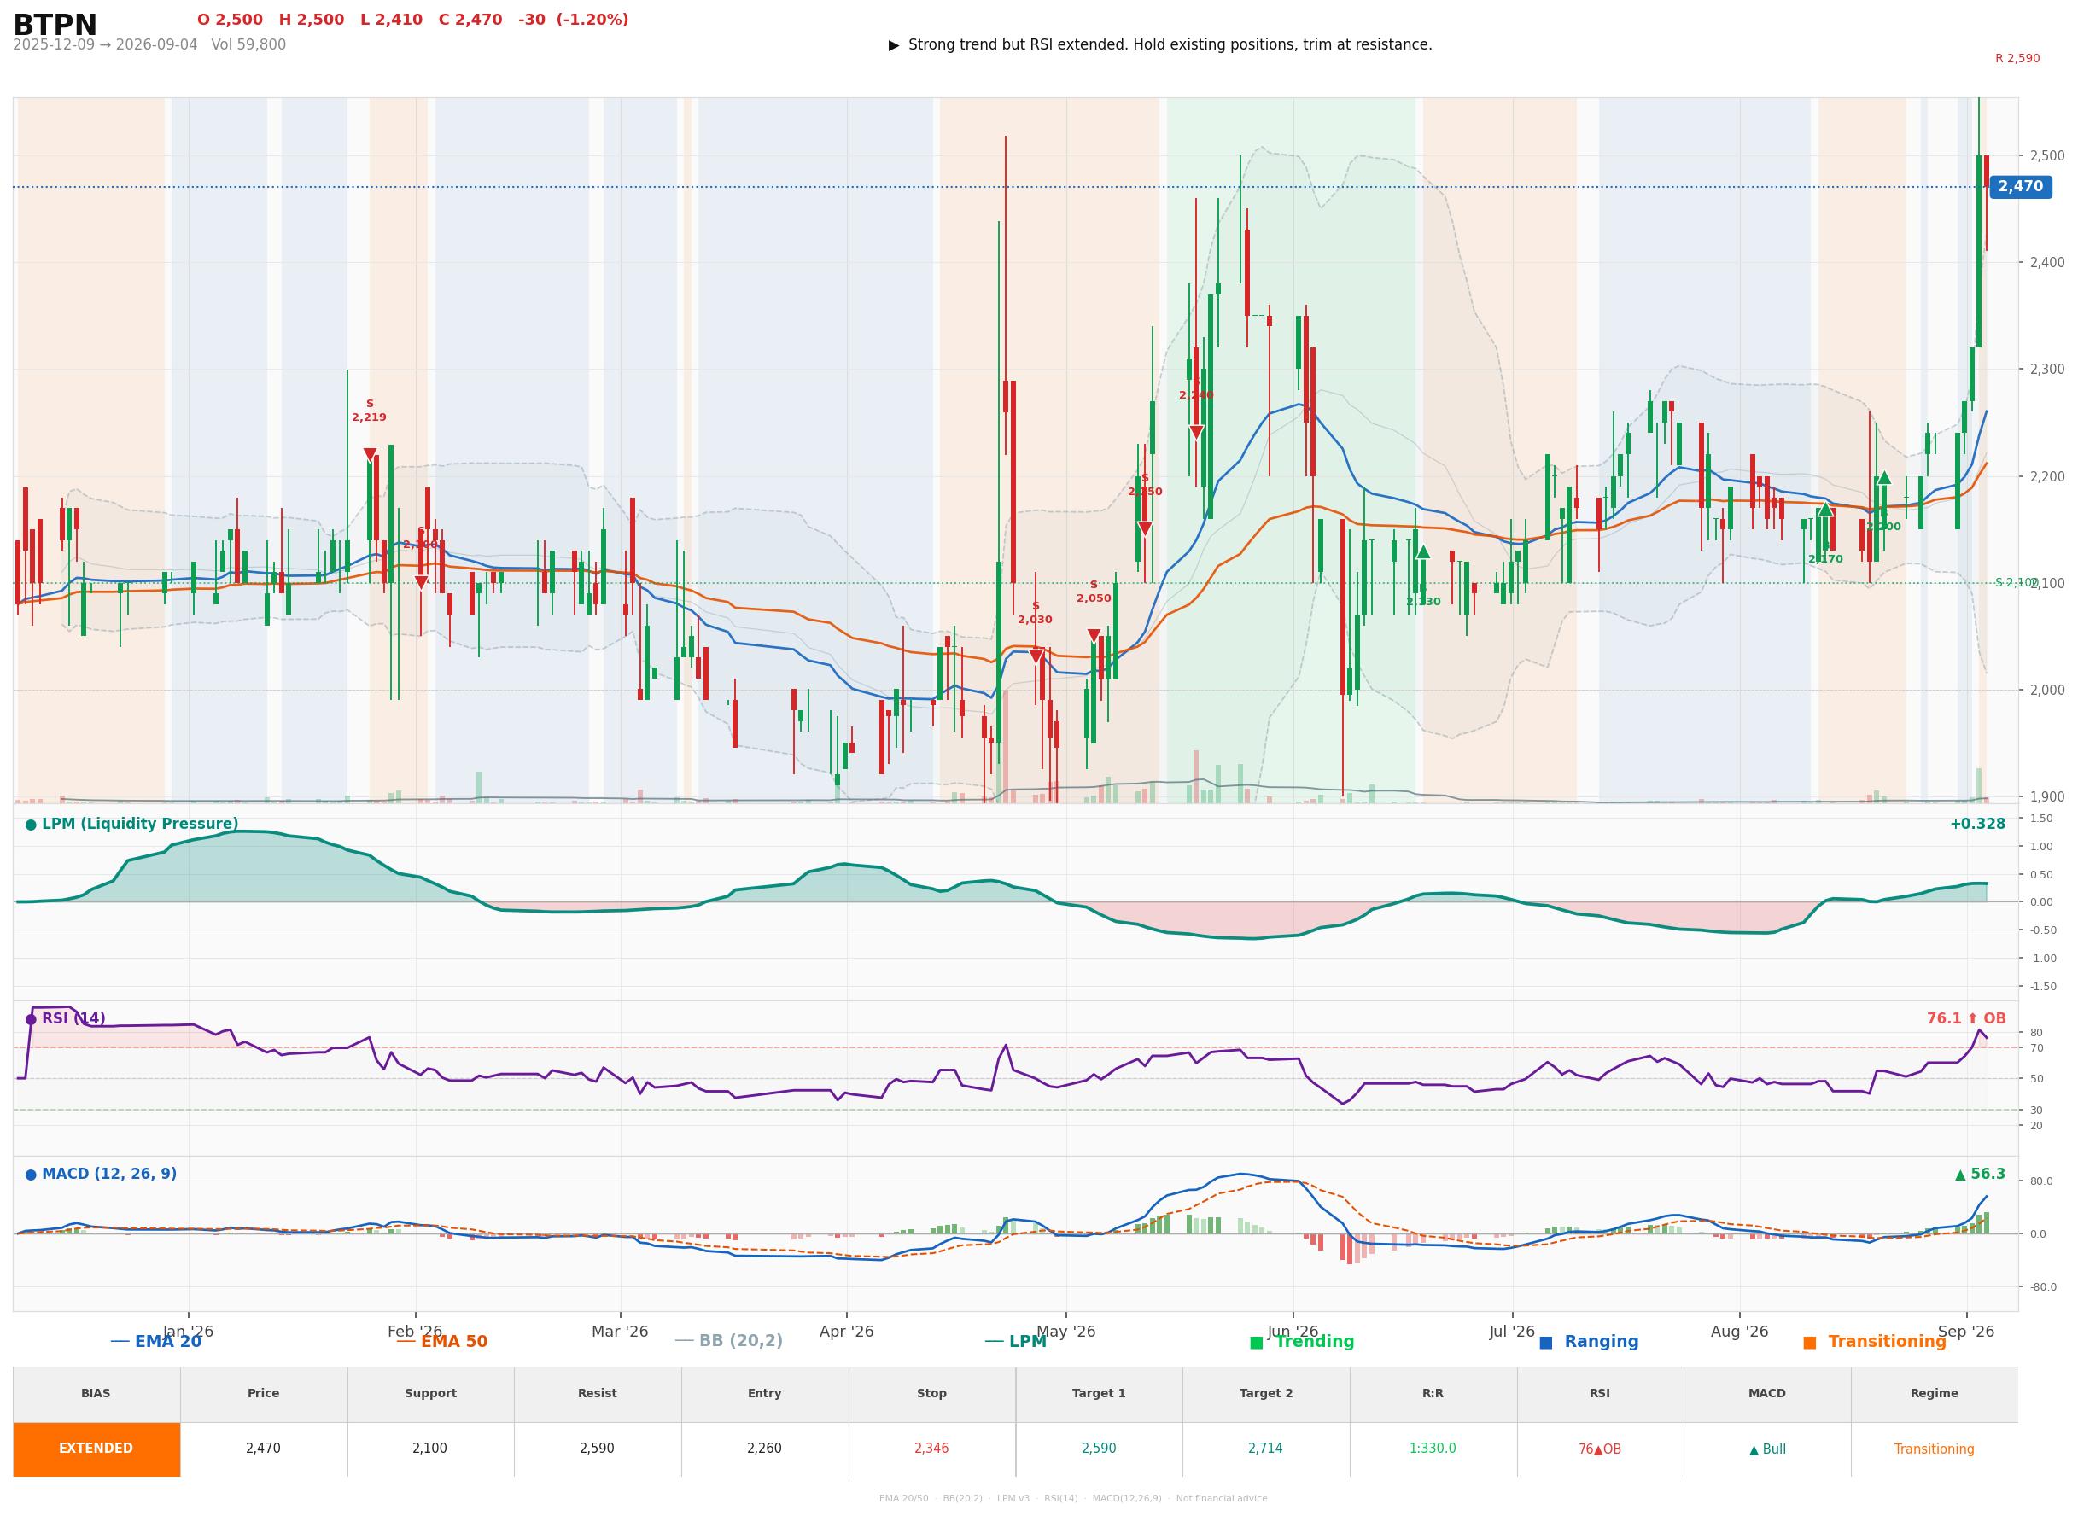Click the play arrow before the advice text
This screenshot has width=2078, height=1516.
[x=893, y=45]
